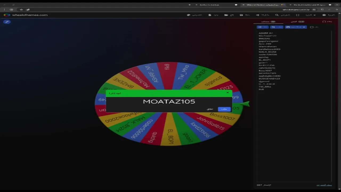Screen dimensions: 341x192
Task: Click entry Boss1007 in entries list
Action: pyautogui.click(x=265, y=70)
